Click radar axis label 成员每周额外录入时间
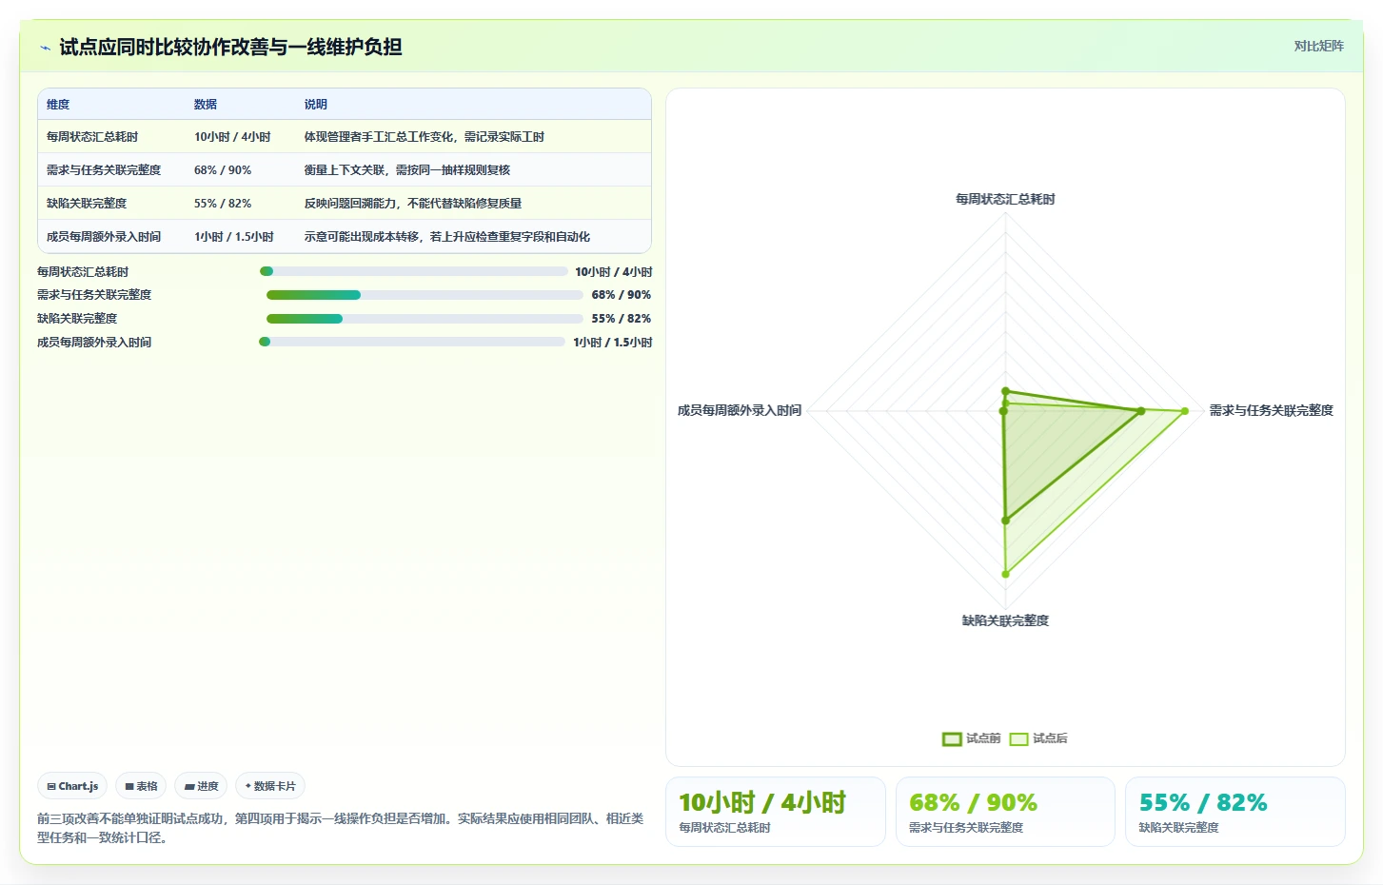Image resolution: width=1383 pixels, height=885 pixels. (x=740, y=410)
